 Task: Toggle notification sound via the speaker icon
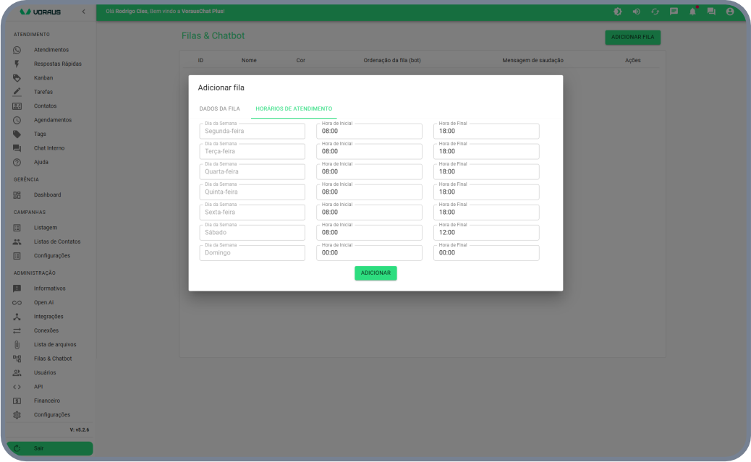[x=636, y=12]
